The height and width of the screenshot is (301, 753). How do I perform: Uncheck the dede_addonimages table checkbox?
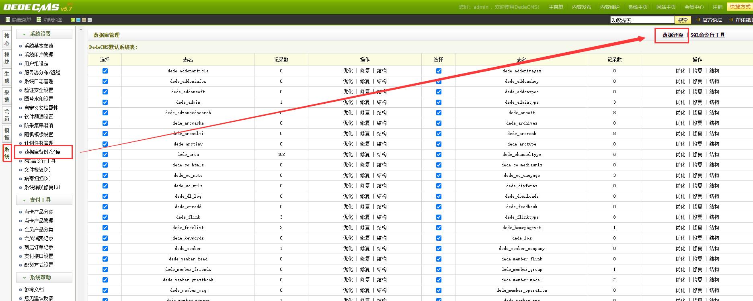pyautogui.click(x=439, y=71)
